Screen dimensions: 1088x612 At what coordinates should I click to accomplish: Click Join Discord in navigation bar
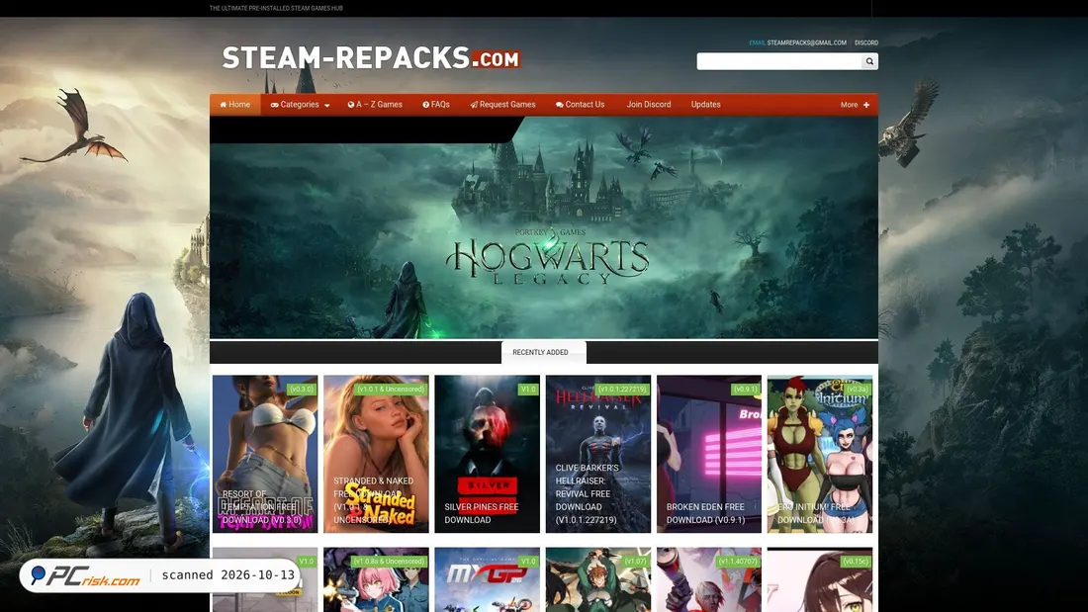(x=649, y=105)
